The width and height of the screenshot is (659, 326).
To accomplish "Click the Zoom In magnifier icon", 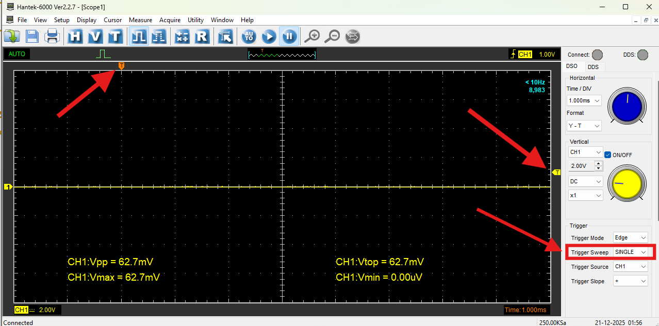I will [312, 37].
